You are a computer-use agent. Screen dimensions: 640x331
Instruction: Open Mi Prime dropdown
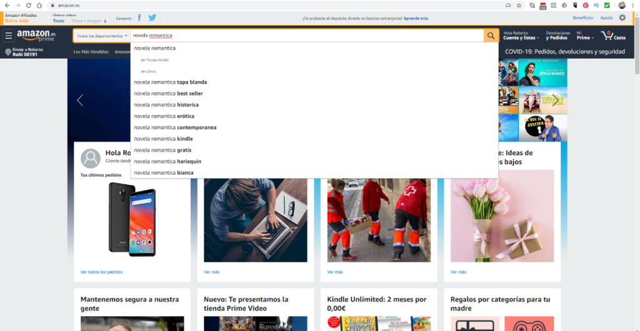tap(585, 36)
